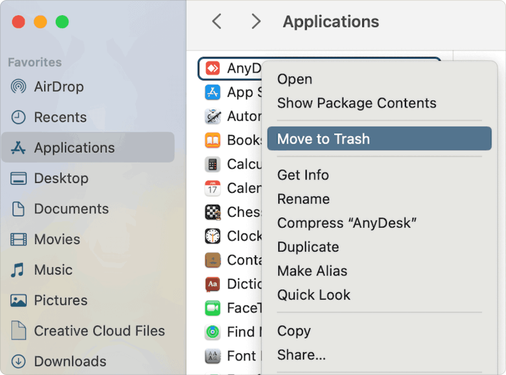Choose Open from the context menu
This screenshot has width=506, height=375.
coord(379,79)
